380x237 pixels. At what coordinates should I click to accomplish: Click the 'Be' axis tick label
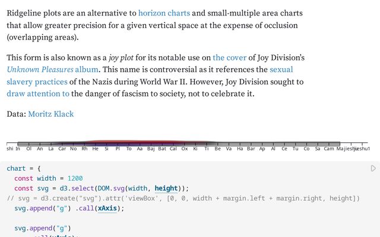(x=218, y=149)
